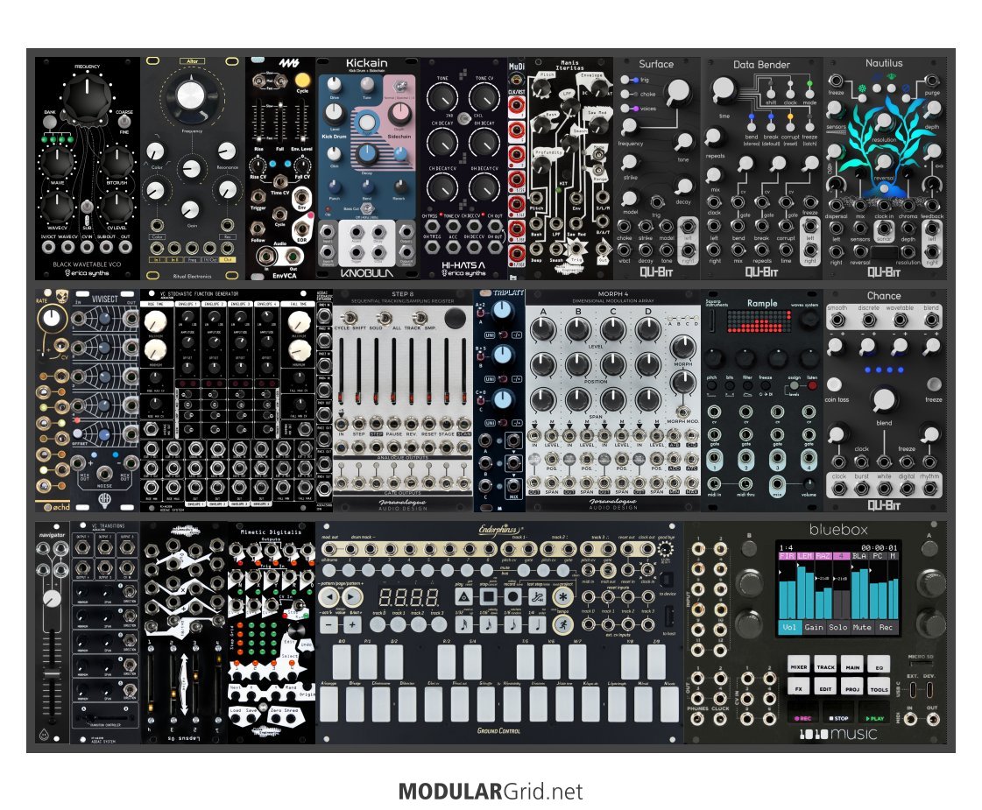The height and width of the screenshot is (810, 982).
Task: Select the Gain tab on the bluebox screen
Action: click(x=814, y=627)
